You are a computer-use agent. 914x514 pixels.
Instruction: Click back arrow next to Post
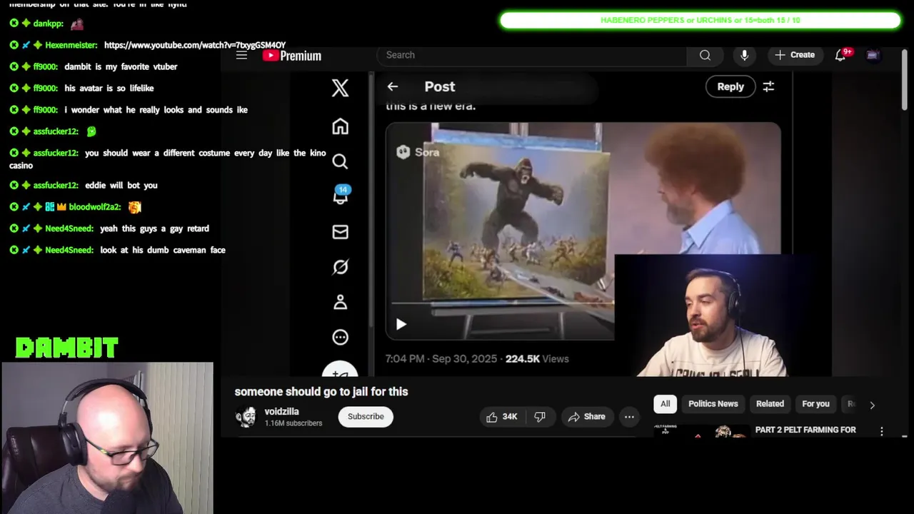[x=392, y=86]
